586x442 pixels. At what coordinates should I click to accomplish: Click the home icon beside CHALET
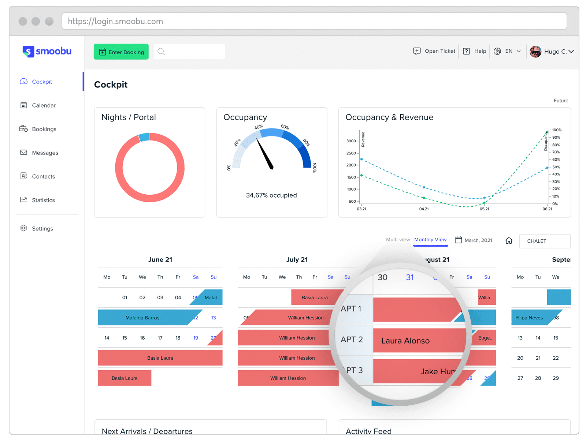(509, 240)
